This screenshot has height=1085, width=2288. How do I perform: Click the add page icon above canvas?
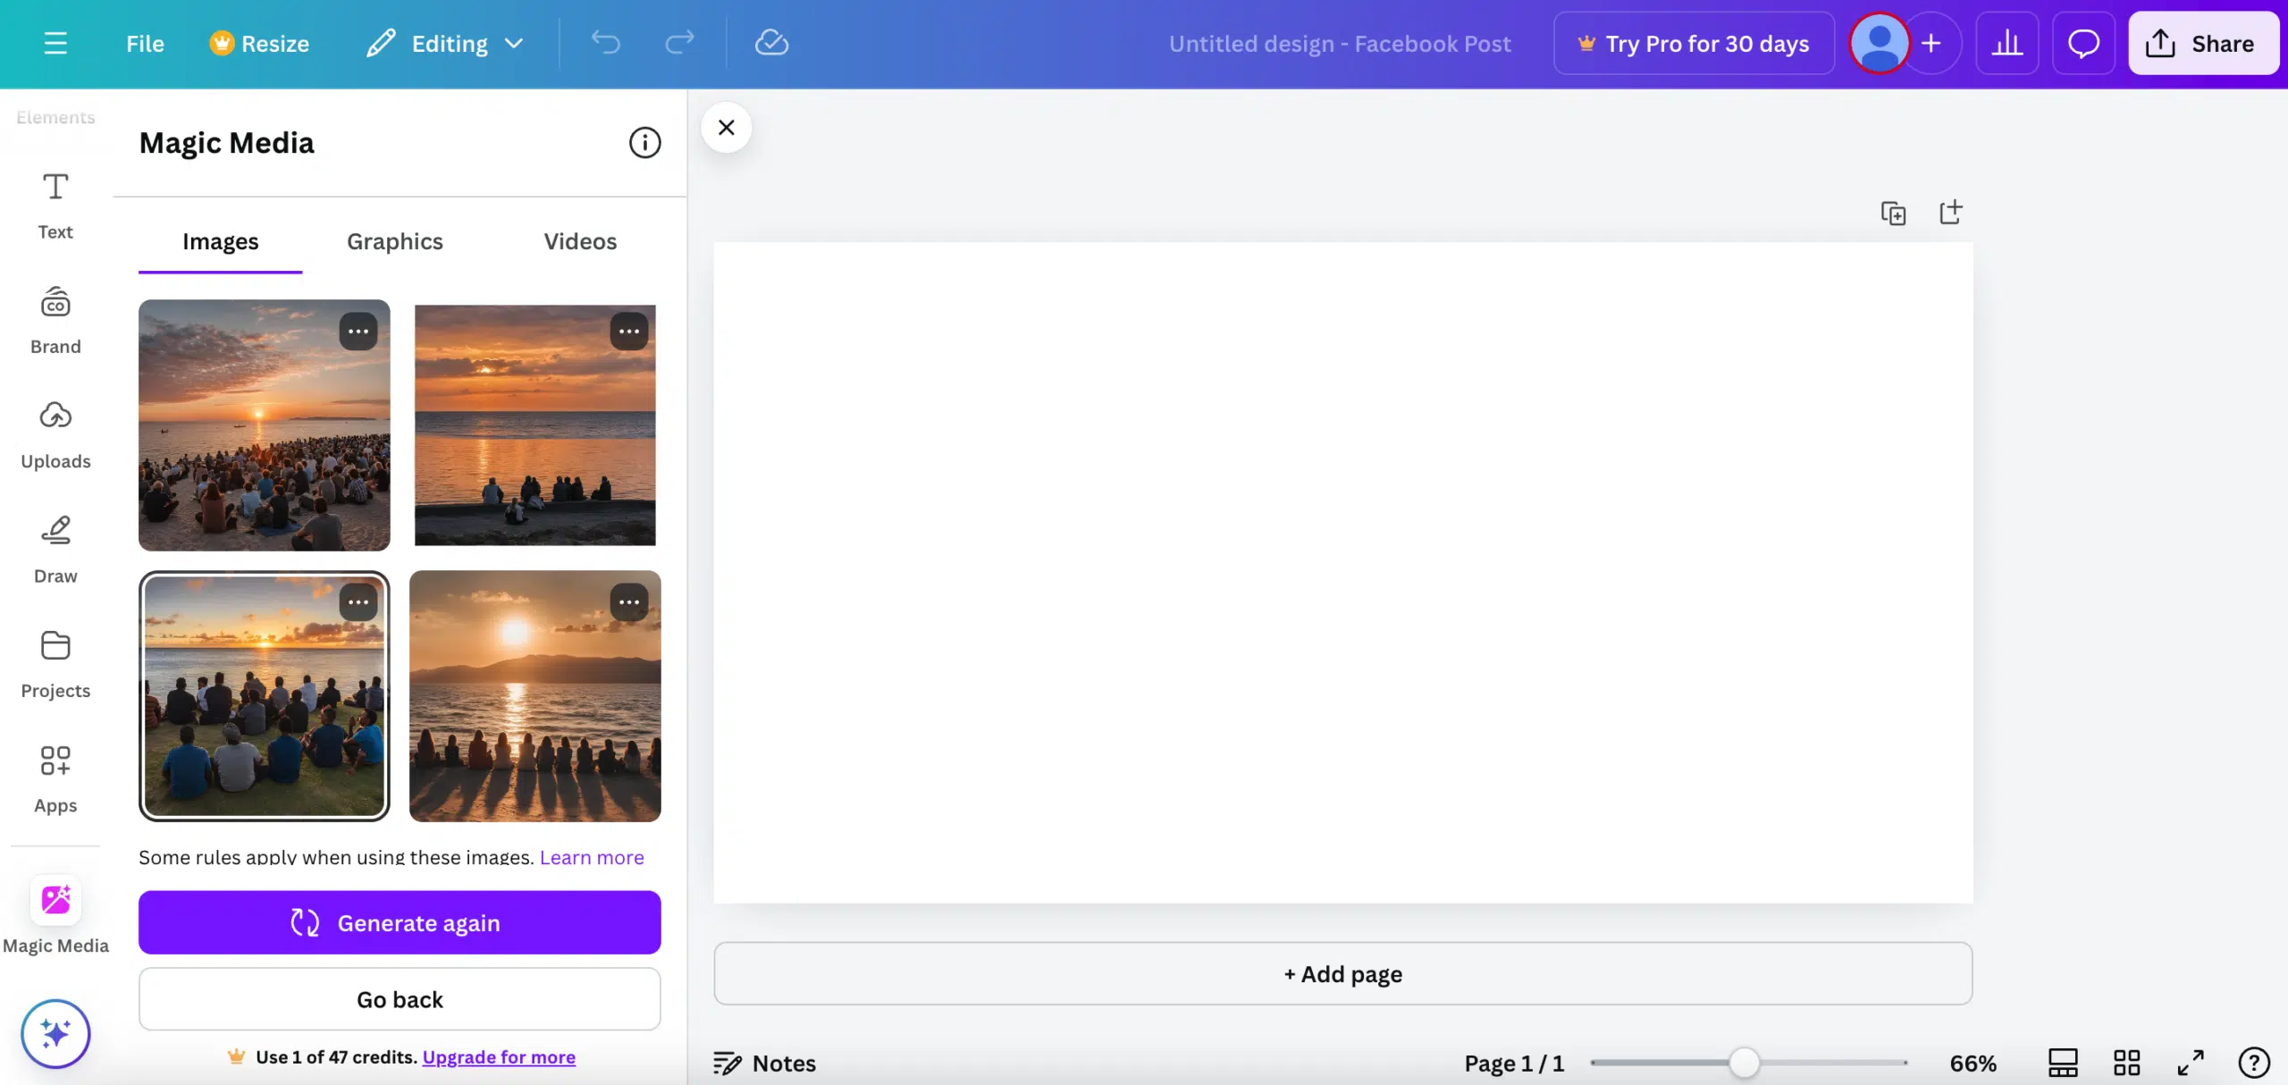pyautogui.click(x=1950, y=213)
